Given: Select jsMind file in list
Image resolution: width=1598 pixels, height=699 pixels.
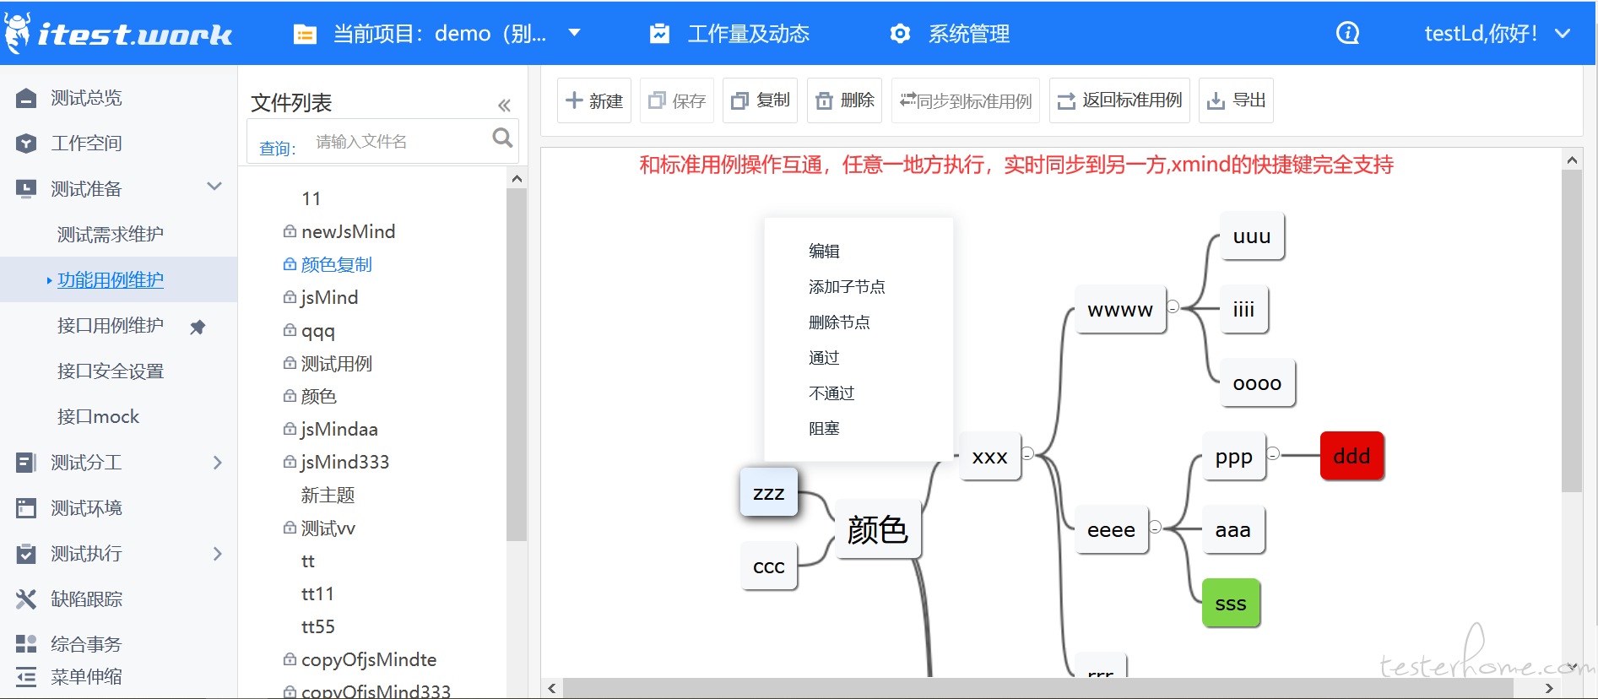Looking at the screenshot, I should tap(329, 297).
